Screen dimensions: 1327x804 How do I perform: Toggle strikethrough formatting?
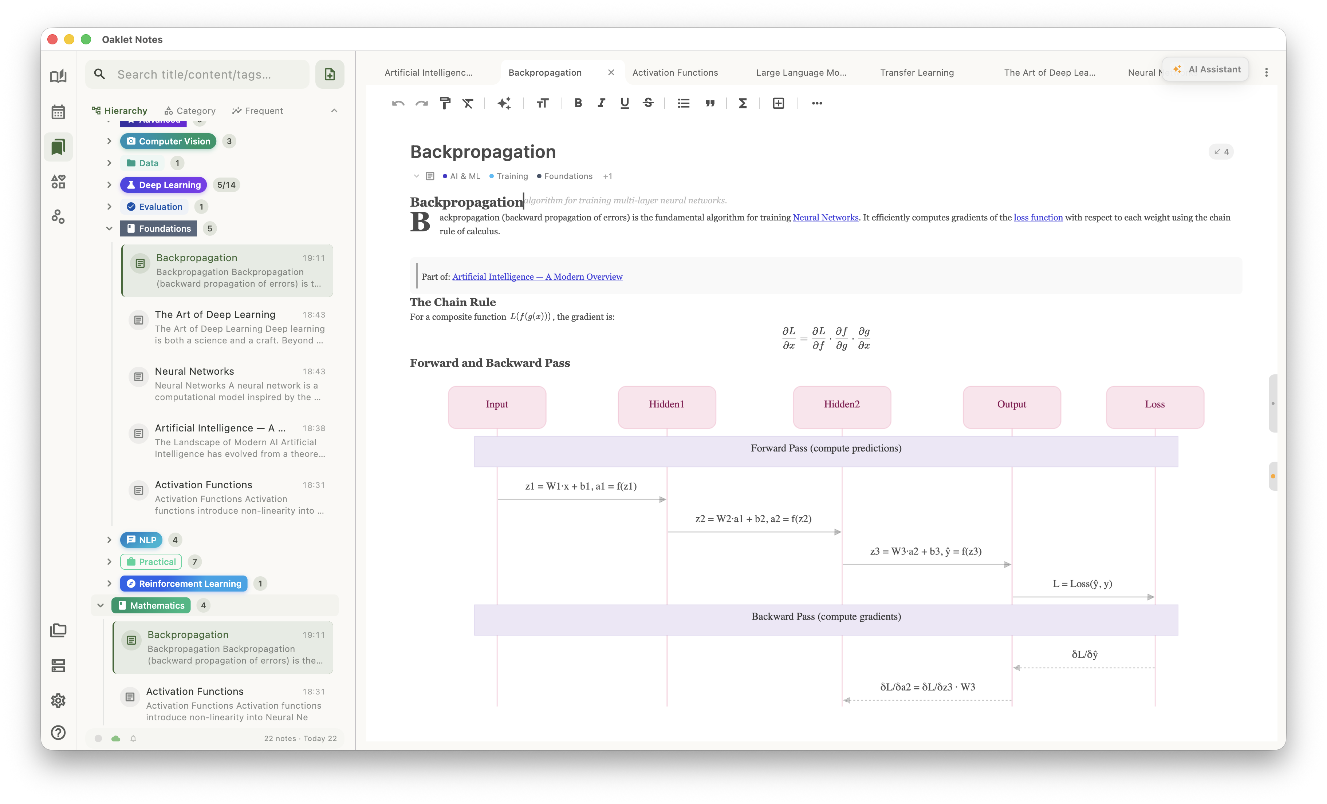[x=649, y=103]
